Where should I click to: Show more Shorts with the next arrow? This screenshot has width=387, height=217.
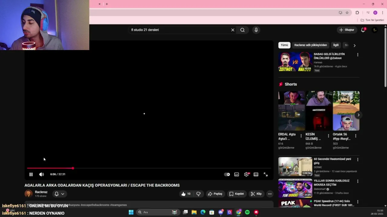[x=358, y=115]
